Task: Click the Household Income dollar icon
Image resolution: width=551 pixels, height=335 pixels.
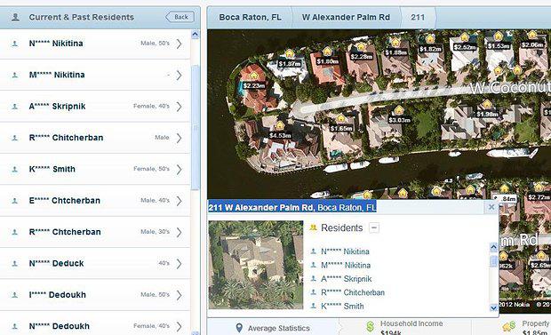Action: tap(370, 327)
